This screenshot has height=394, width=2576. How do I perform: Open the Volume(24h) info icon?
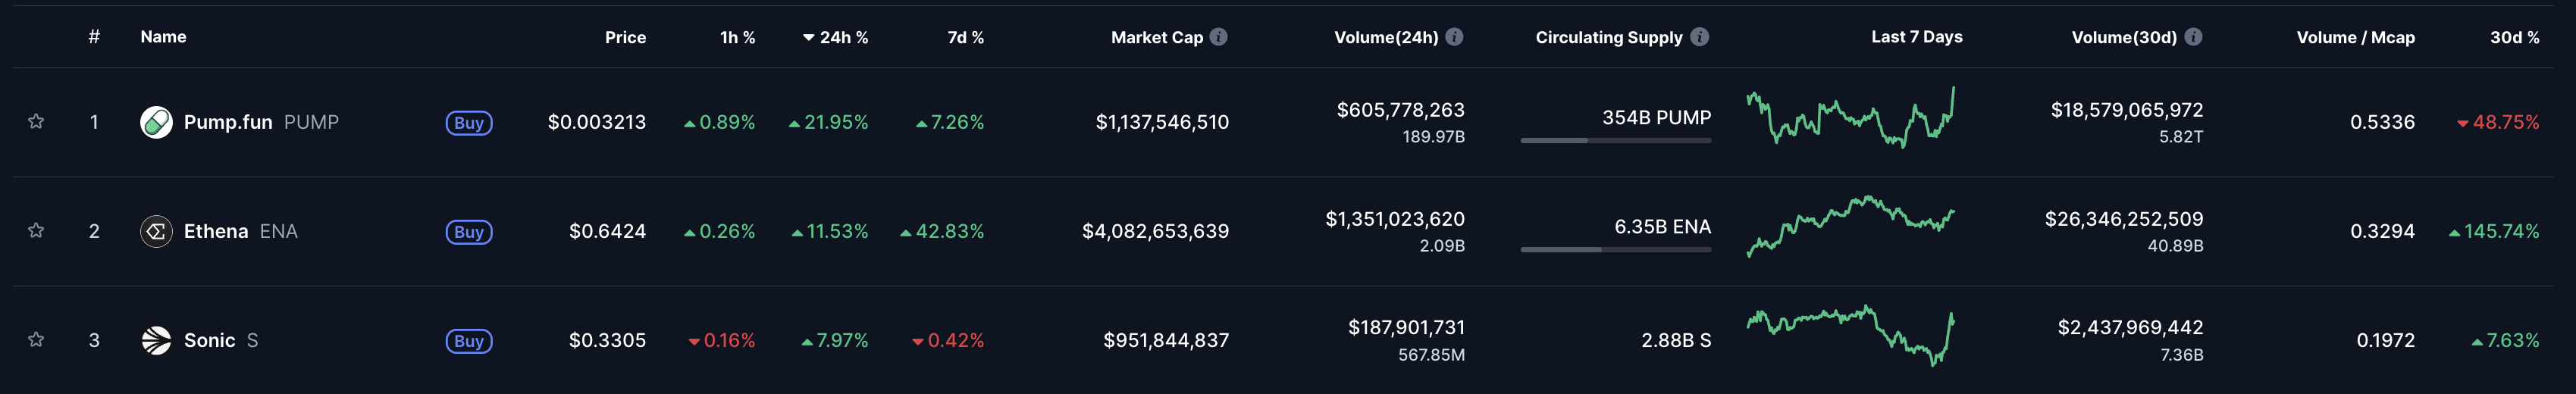(1454, 37)
